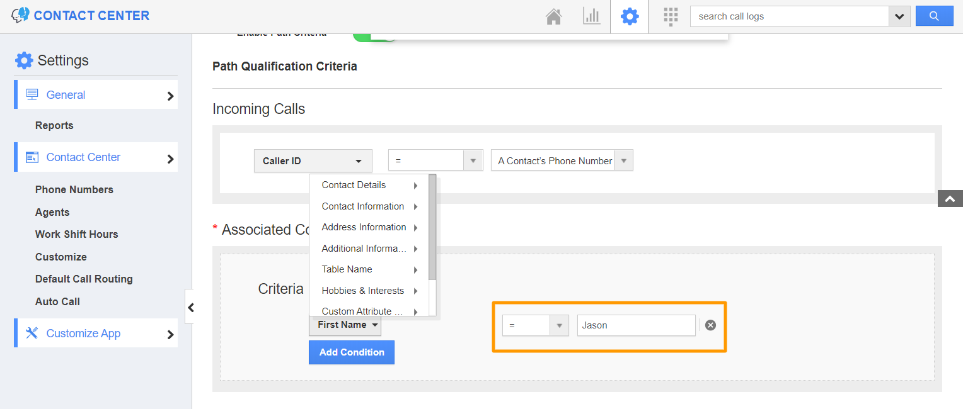Click the Customize App wrench icon
963x409 pixels.
pos(33,333)
